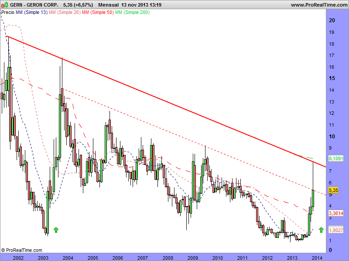349x261 pixels.
Task: Click the 17 value on price axis
Action: [332, 55]
